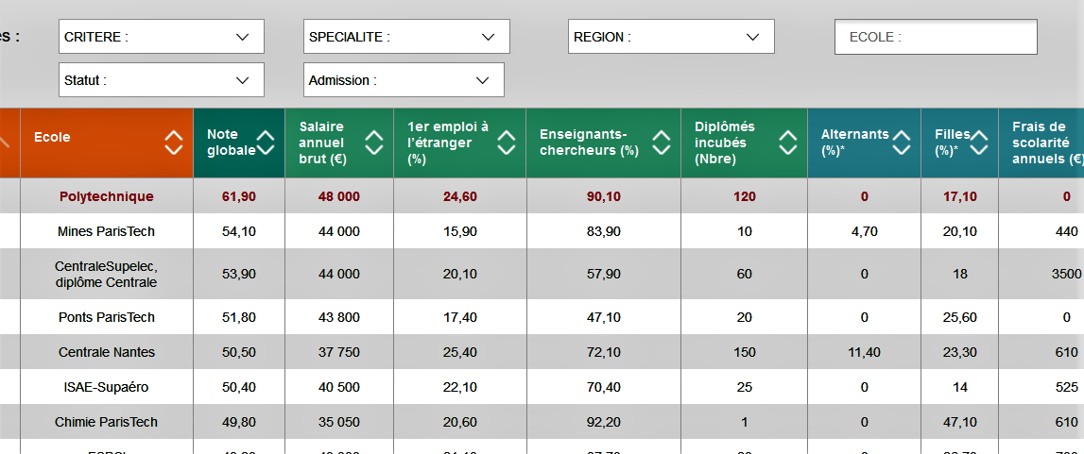Sort by Note globale arrows
1084x454 pixels.
[267, 143]
